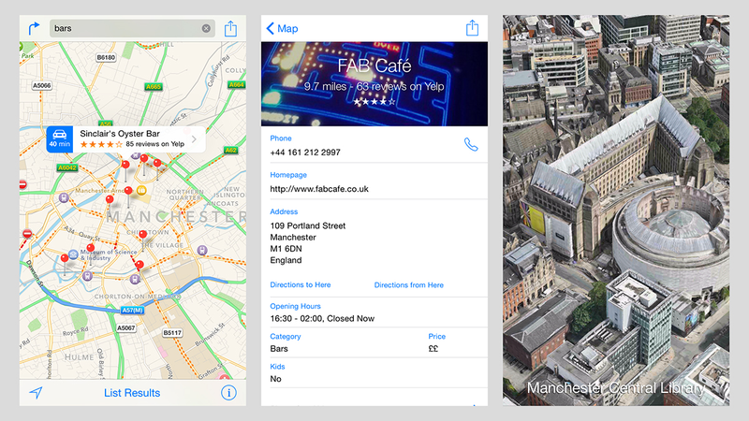749x421 pixels.
Task: Tap the directions arrow icon beside search
Action: [x=34, y=29]
